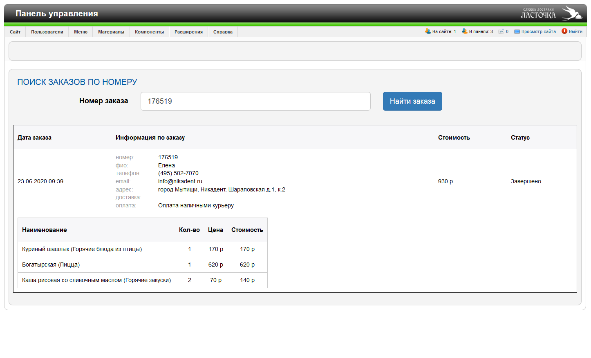Click the Информация по заказу column header
The image size is (591, 358).
pos(150,138)
